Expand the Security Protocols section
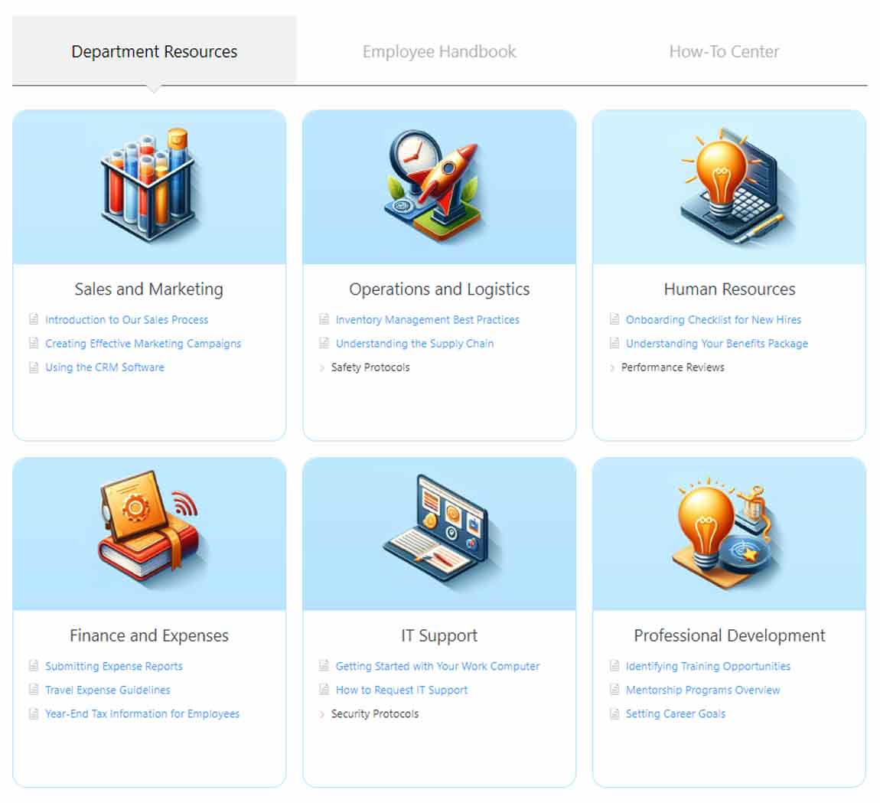The image size is (880, 803). pyautogui.click(x=374, y=714)
